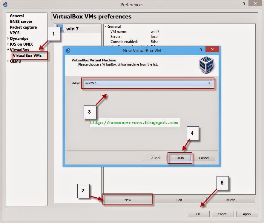Image resolution: width=264 pixels, height=223 pixels.
Task: Expand the QEMU tree node
Action: point(8,61)
